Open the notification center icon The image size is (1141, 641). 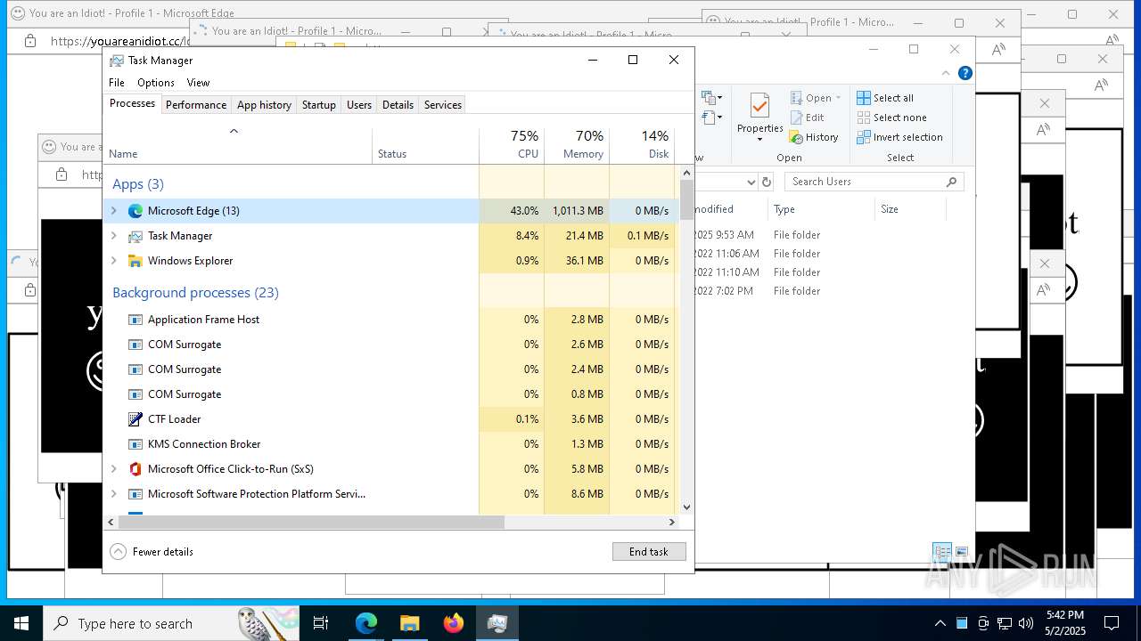coord(1112,623)
